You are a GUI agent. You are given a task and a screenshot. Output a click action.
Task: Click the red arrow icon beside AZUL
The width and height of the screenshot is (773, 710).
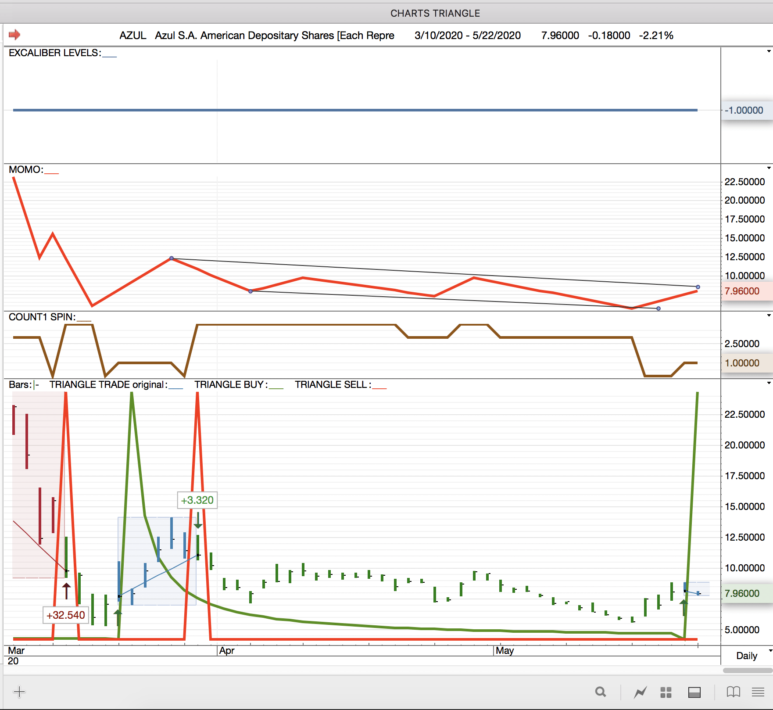pyautogui.click(x=14, y=35)
